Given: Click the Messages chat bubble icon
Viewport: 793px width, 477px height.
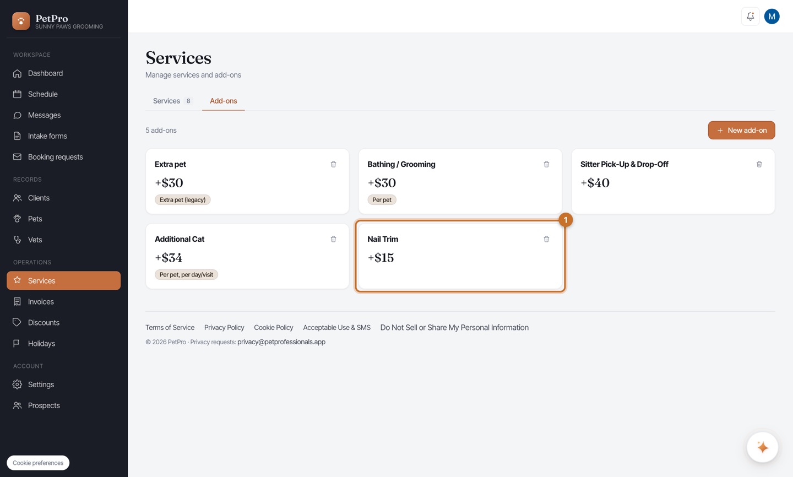Looking at the screenshot, I should [x=17, y=115].
